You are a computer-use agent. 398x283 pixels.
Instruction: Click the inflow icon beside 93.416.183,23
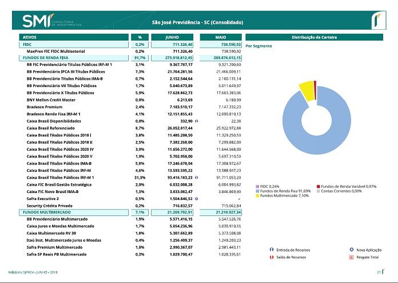[x=196, y=178]
